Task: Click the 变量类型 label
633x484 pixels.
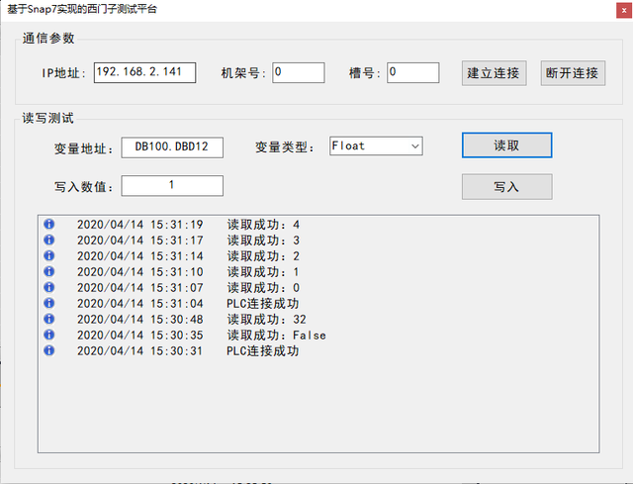Action: [285, 147]
